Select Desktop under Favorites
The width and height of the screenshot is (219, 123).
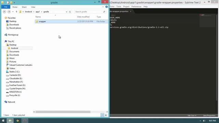pos(13,21)
